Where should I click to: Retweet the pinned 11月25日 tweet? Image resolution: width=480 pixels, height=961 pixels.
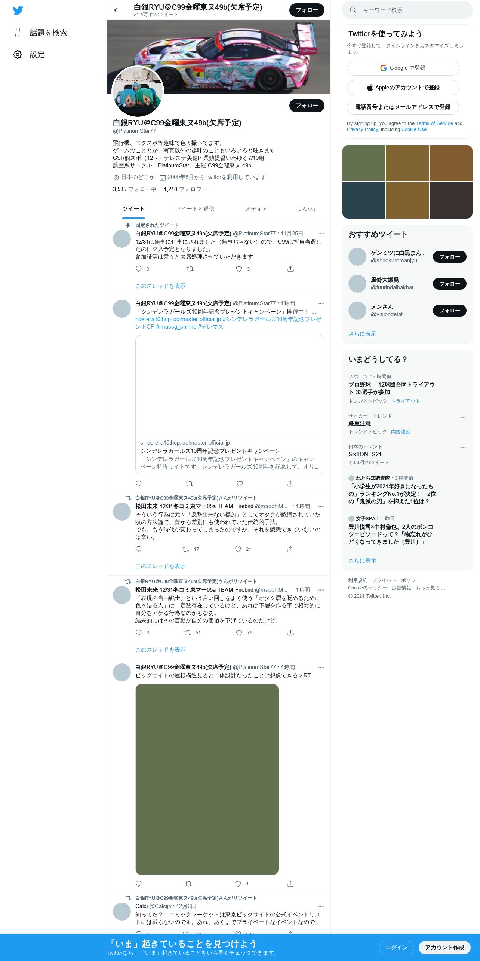tap(190, 269)
